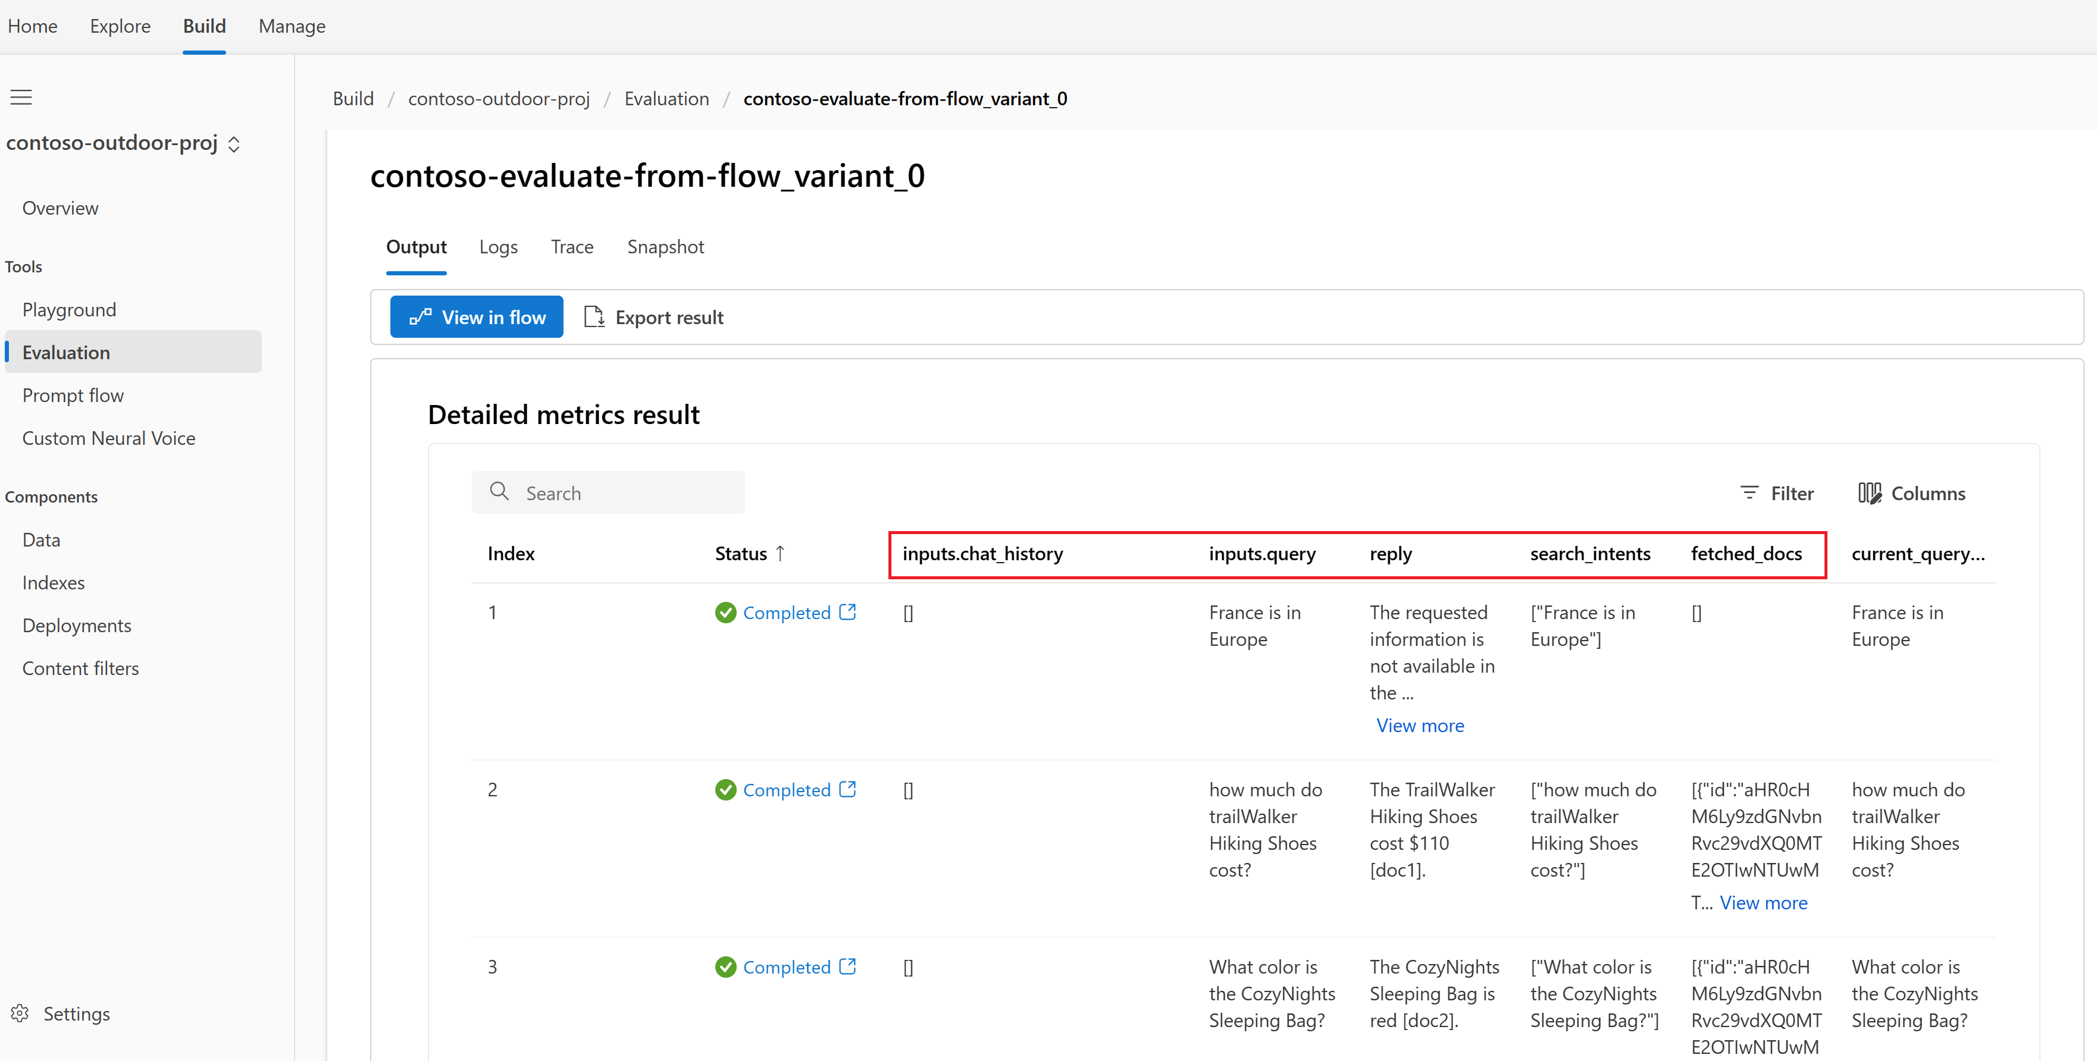Viewport: 2097px width, 1061px height.
Task: Open the Trace tab
Action: click(x=572, y=247)
